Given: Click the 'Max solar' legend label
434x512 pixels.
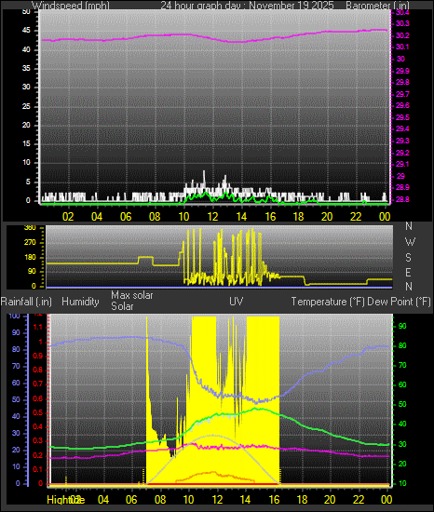Looking at the screenshot, I should [132, 295].
